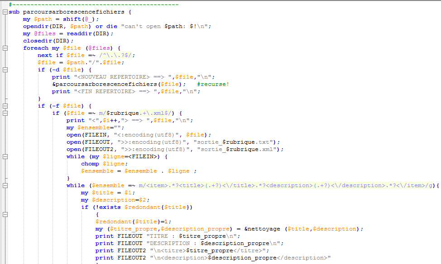441x264 pixels.
Task: Click the #recurse! comment
Action: point(213,84)
